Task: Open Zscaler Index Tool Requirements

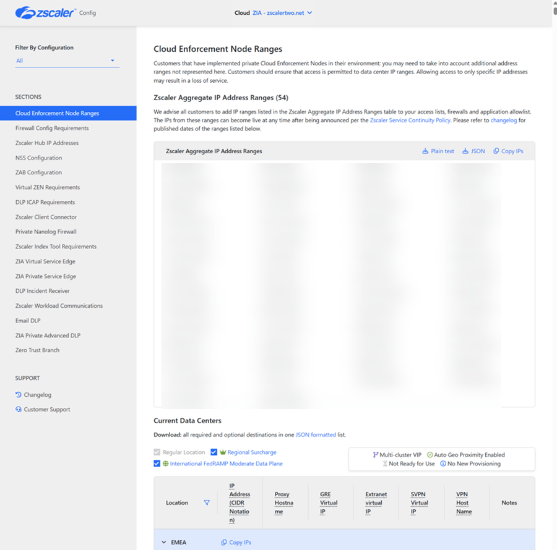Action: (x=56, y=247)
